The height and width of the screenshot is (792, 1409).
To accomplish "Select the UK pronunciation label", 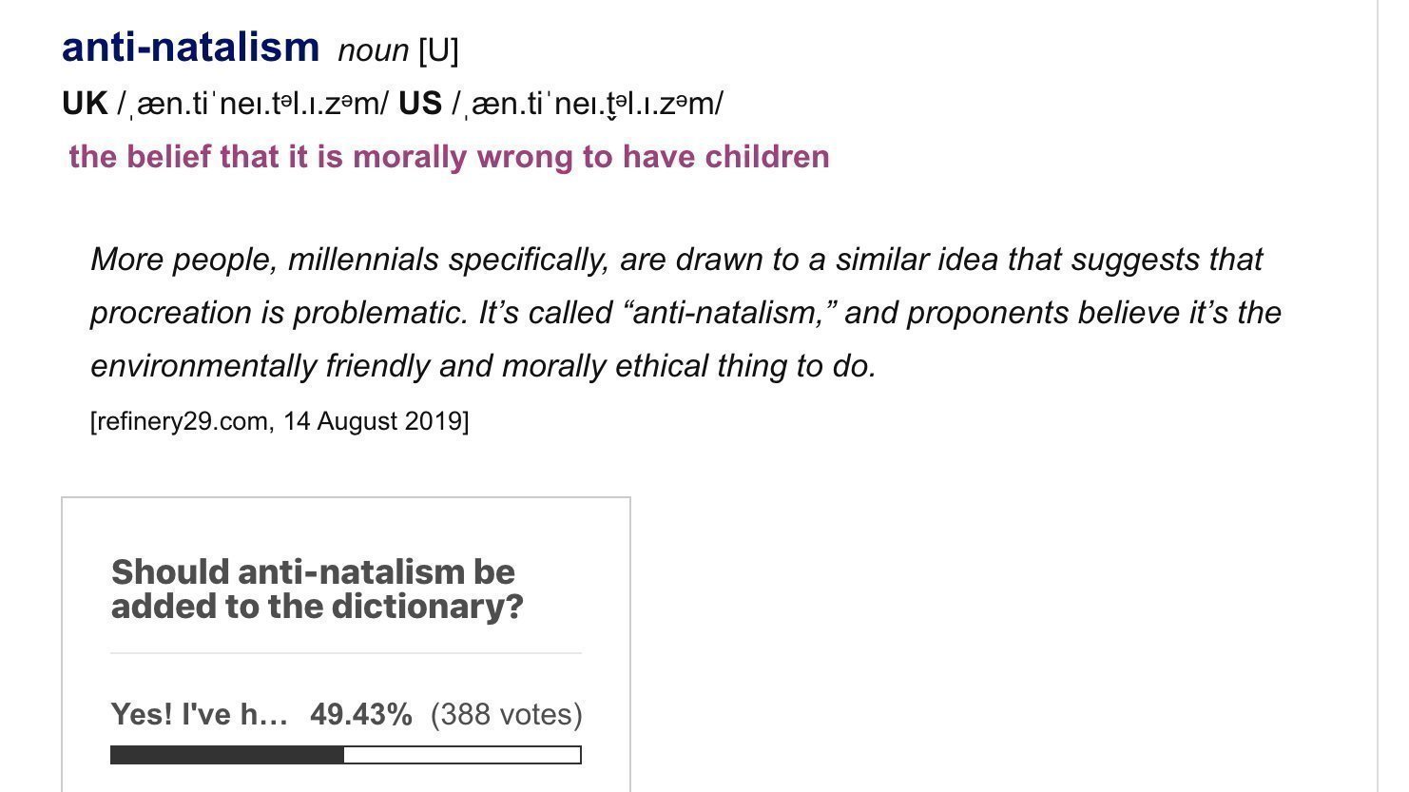I will click(x=84, y=104).
